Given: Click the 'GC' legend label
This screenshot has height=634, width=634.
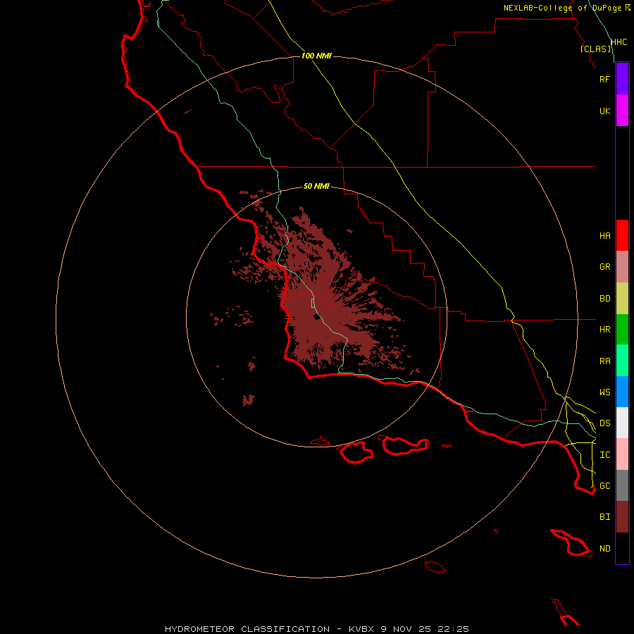Looking at the screenshot, I should click(x=604, y=485).
